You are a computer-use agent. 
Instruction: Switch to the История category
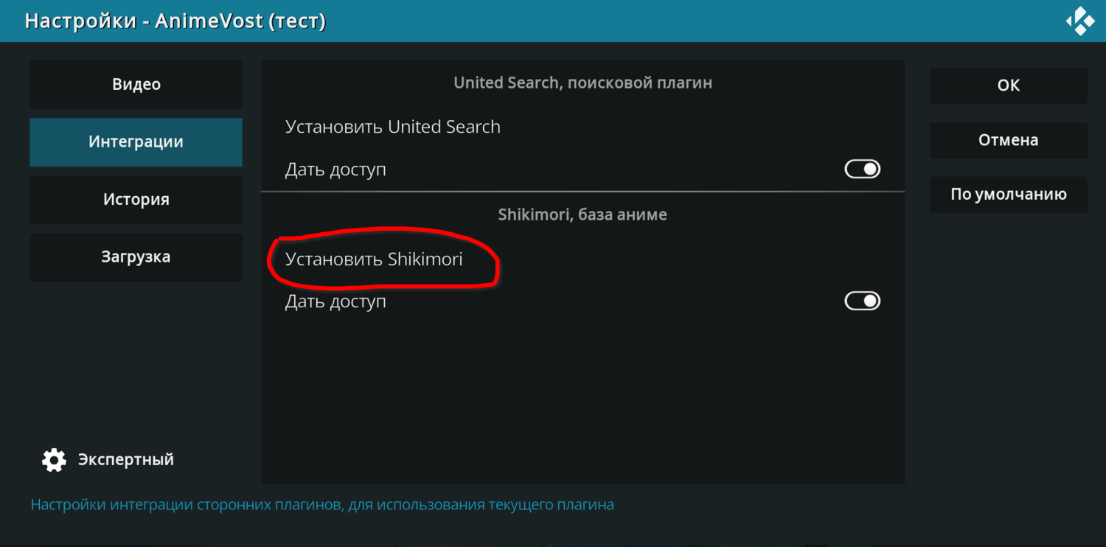136,200
